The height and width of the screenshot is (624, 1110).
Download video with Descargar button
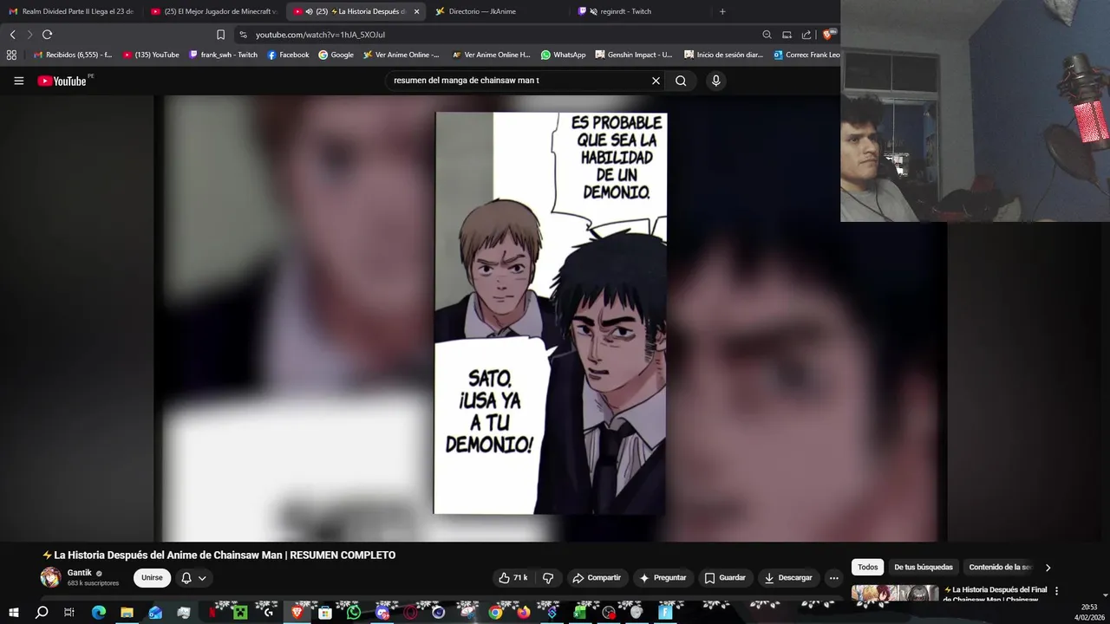(x=787, y=578)
